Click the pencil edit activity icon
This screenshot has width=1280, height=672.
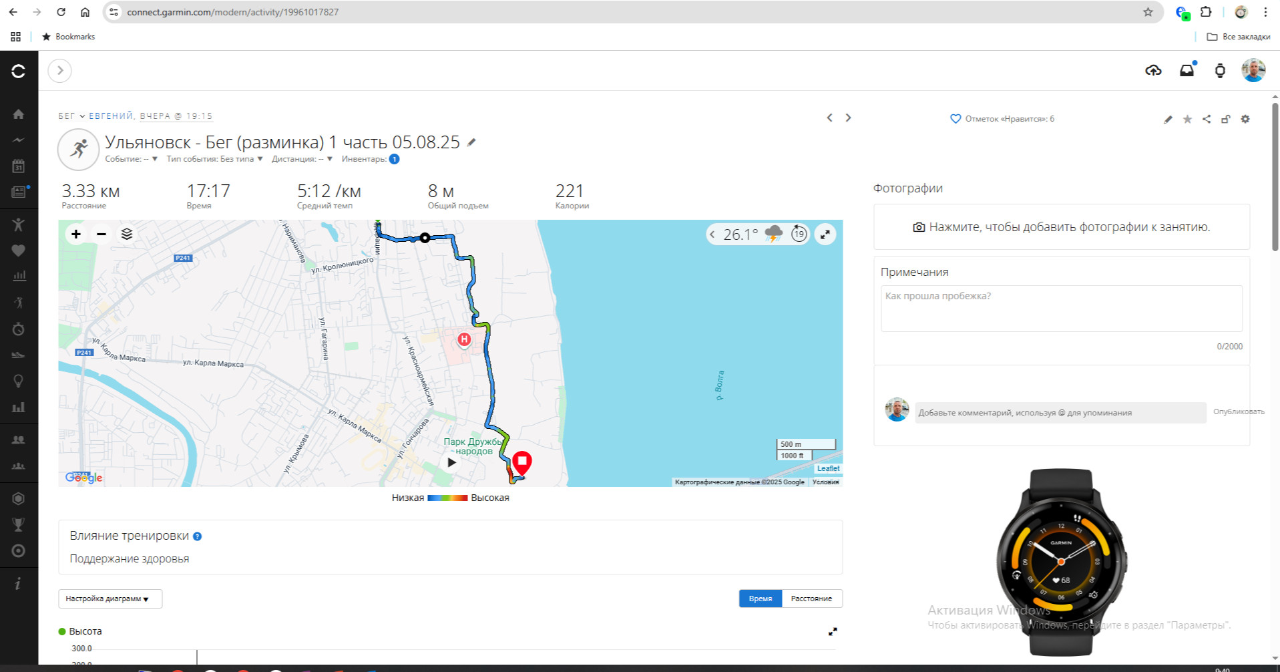coord(1168,120)
